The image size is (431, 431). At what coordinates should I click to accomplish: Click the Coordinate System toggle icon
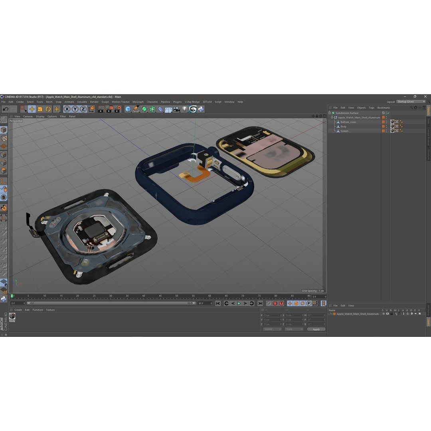tap(91, 109)
